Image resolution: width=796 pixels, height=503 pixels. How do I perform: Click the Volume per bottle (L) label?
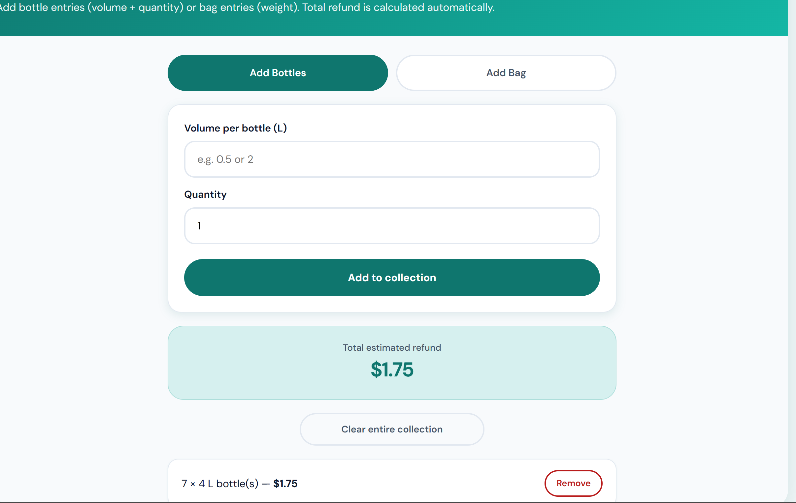235,128
